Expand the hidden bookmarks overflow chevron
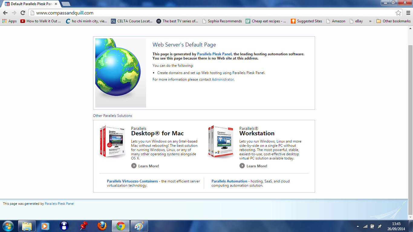The image size is (413, 232). 370,21
